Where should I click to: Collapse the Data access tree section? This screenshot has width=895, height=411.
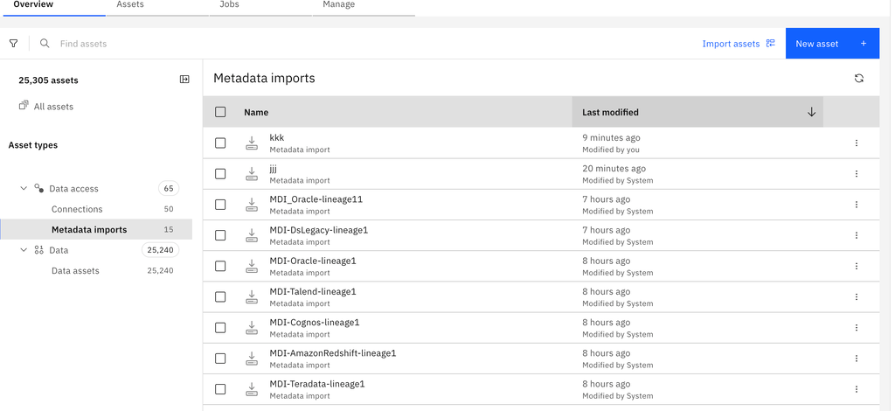[24, 189]
